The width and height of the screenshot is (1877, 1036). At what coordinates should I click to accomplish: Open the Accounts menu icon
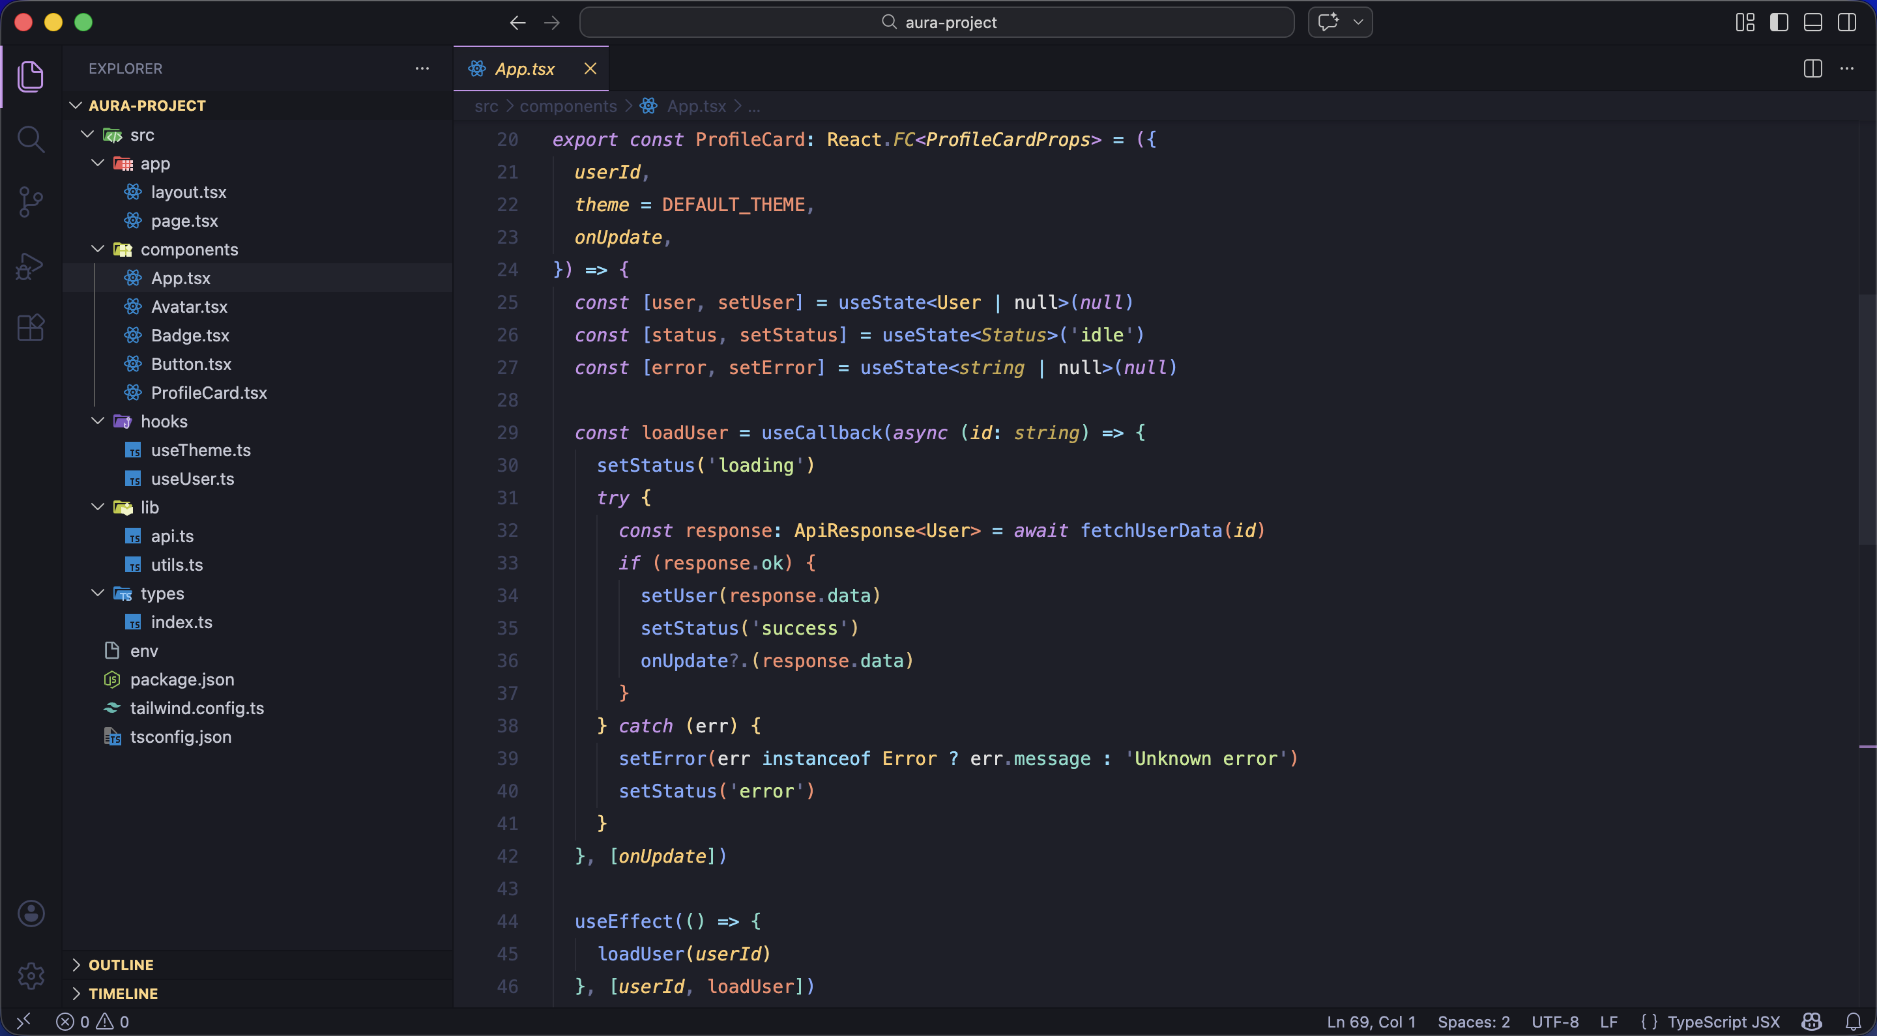click(31, 913)
